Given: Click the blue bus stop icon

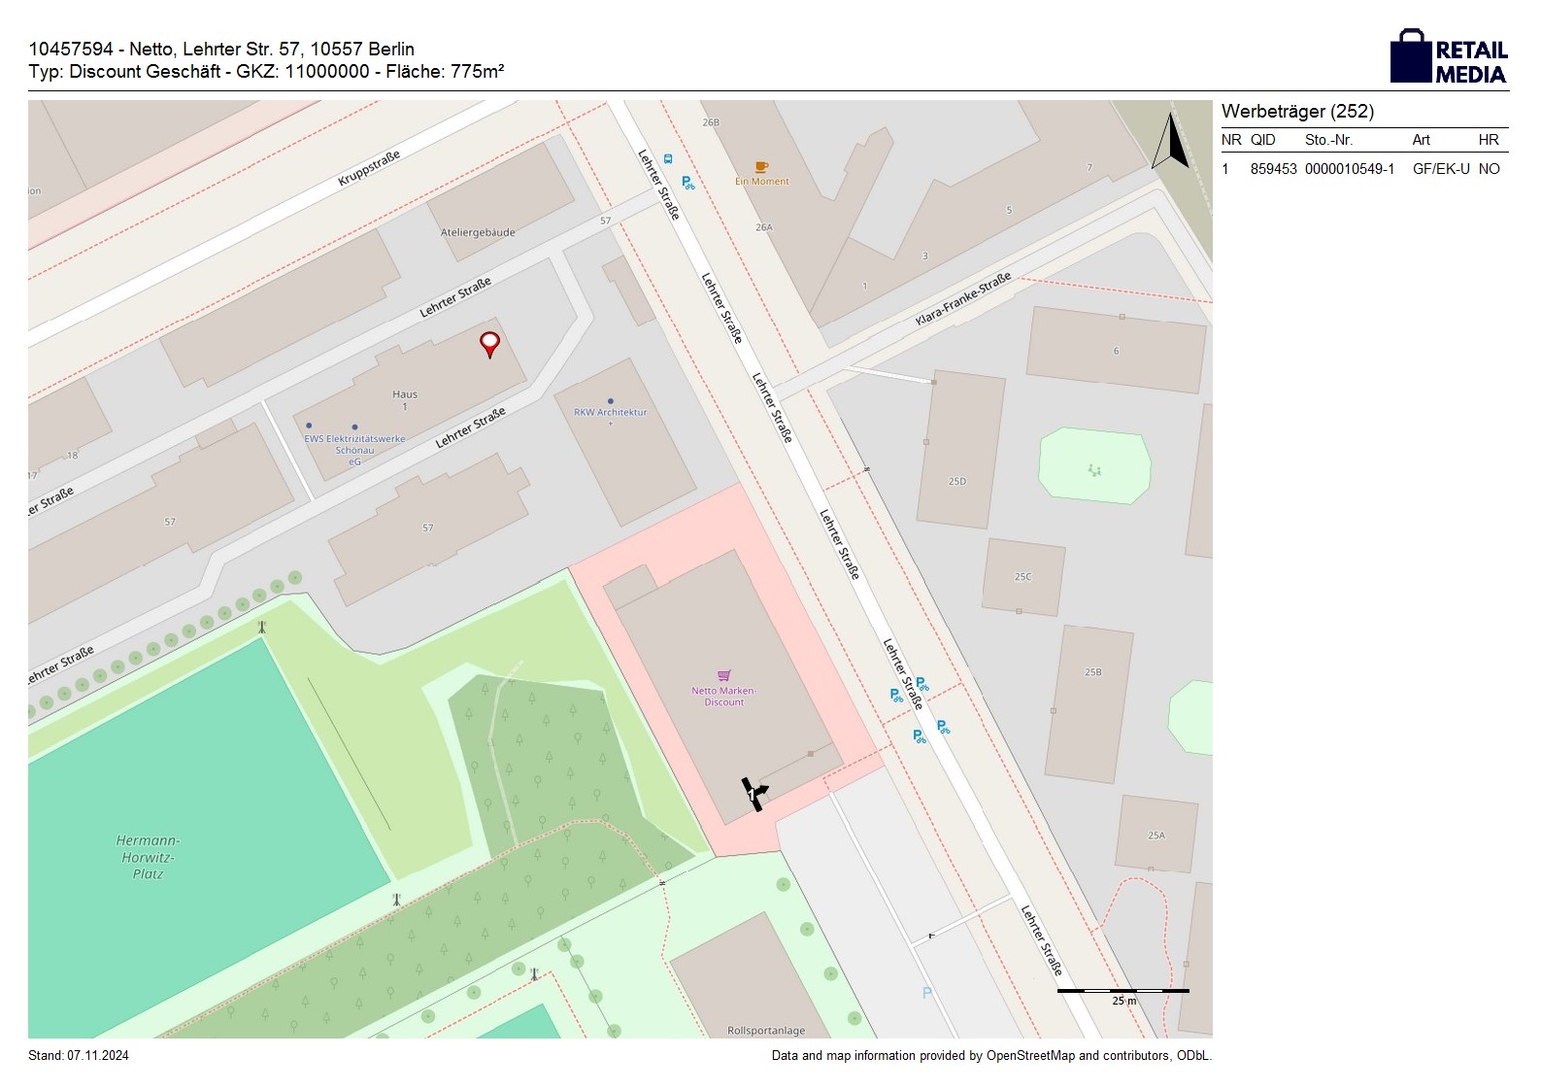Looking at the screenshot, I should (668, 158).
